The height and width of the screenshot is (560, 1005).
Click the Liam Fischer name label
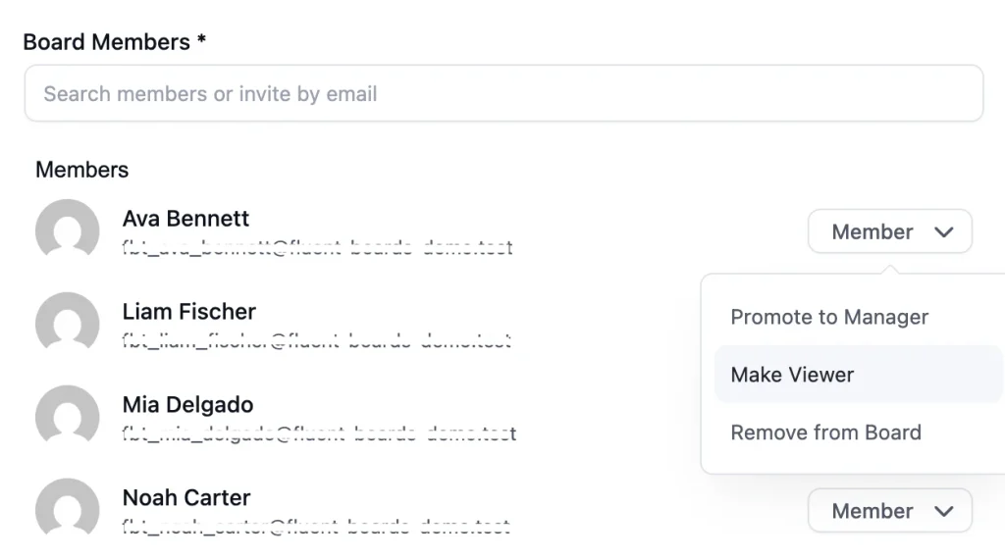[x=189, y=312]
